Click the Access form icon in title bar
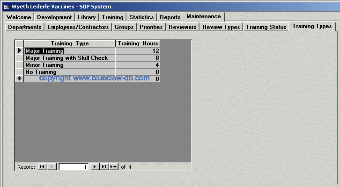 [7, 7]
